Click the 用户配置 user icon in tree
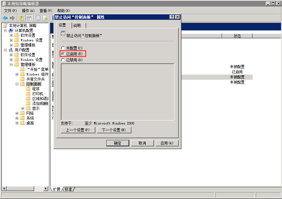282x199 pixels. pyautogui.click(x=11, y=50)
